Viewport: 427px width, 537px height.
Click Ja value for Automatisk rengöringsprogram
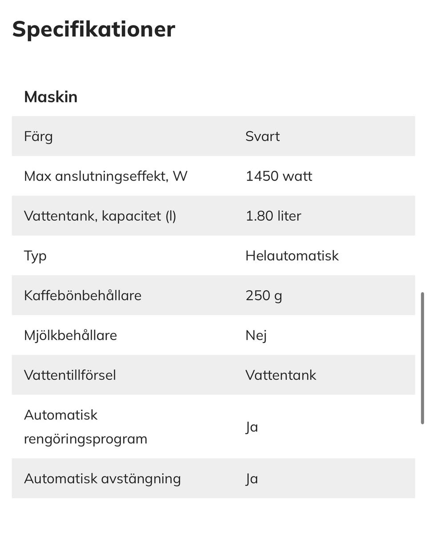252,427
